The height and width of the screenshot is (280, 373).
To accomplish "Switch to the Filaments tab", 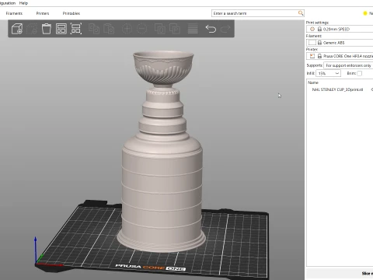I will point(14,13).
